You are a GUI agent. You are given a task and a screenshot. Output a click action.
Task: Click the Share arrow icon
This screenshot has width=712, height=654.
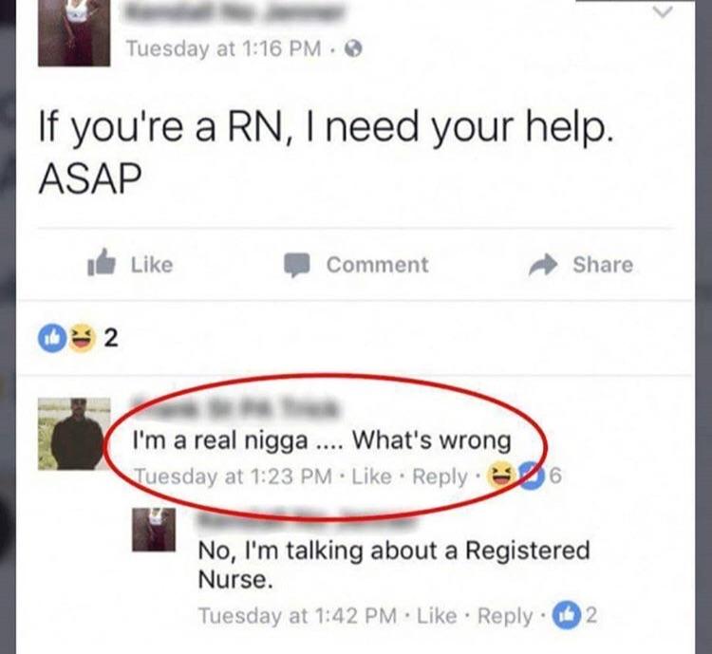543,264
